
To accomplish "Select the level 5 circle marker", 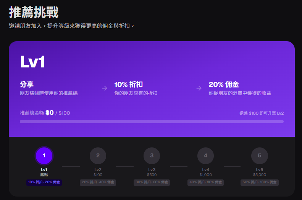I will (x=260, y=156).
